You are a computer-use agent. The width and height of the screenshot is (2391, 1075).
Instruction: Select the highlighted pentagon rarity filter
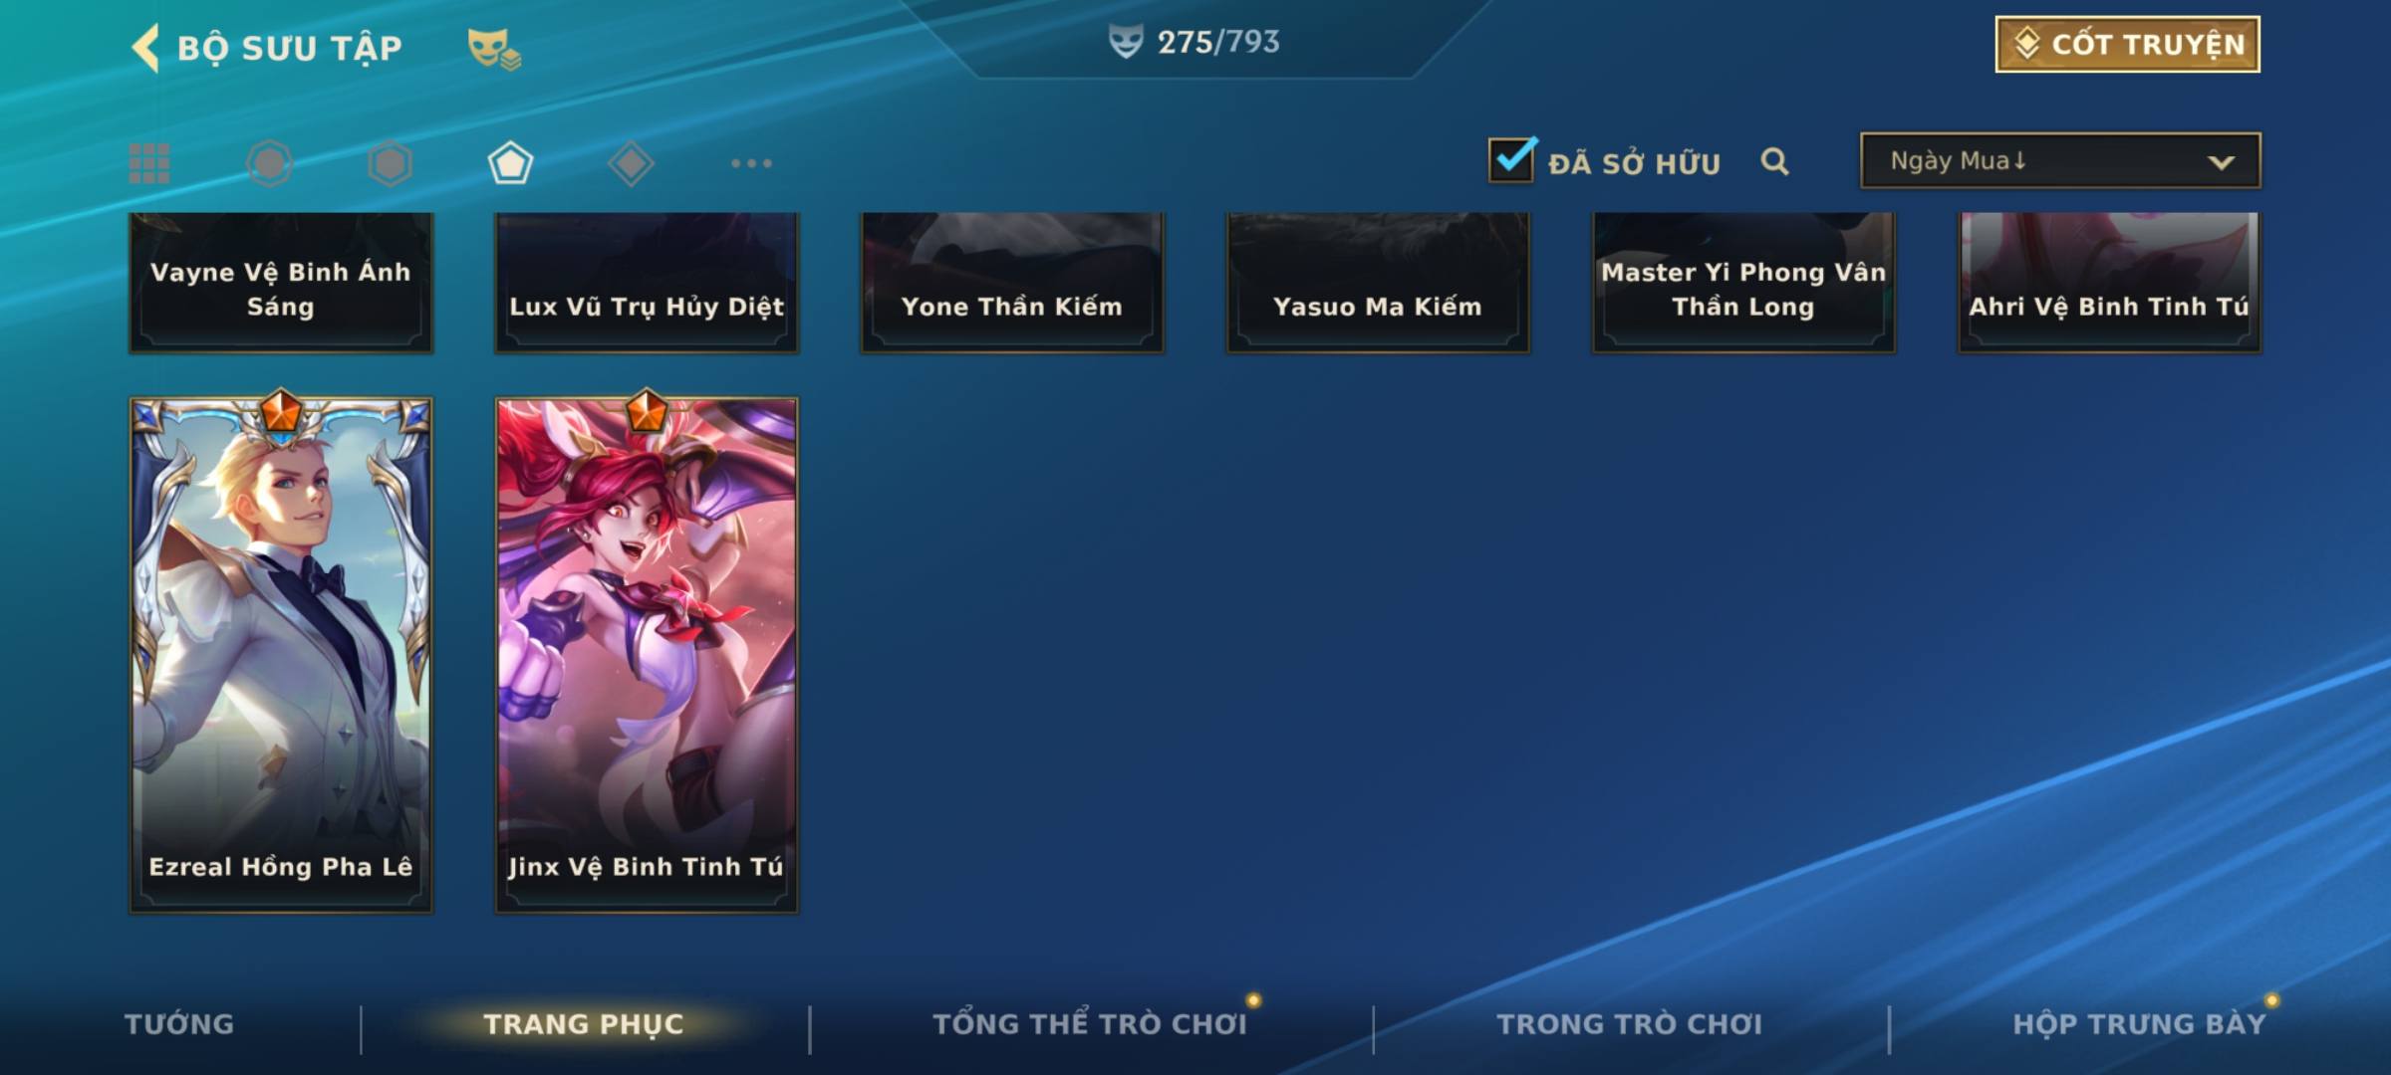(510, 163)
